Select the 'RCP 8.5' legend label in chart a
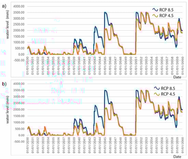Screen dimensions: 188x159 [166, 10]
